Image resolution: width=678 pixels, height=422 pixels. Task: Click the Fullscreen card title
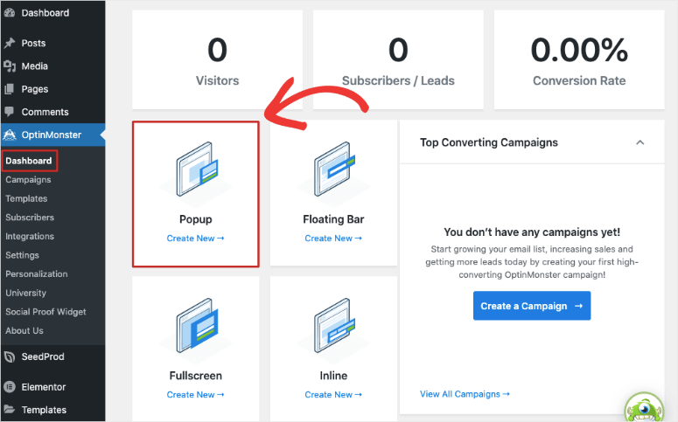pos(196,376)
